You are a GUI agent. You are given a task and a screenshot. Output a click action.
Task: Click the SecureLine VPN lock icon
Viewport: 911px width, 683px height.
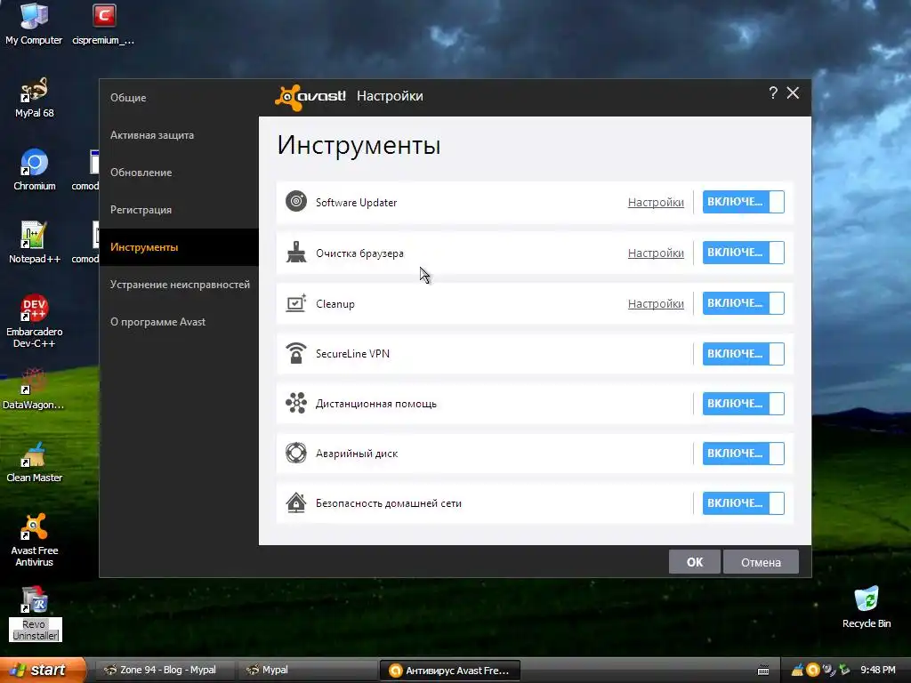295,353
